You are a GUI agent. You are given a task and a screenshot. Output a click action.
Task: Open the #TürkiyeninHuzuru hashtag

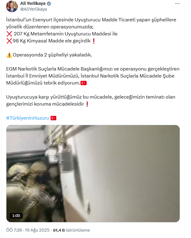click(x=28, y=118)
